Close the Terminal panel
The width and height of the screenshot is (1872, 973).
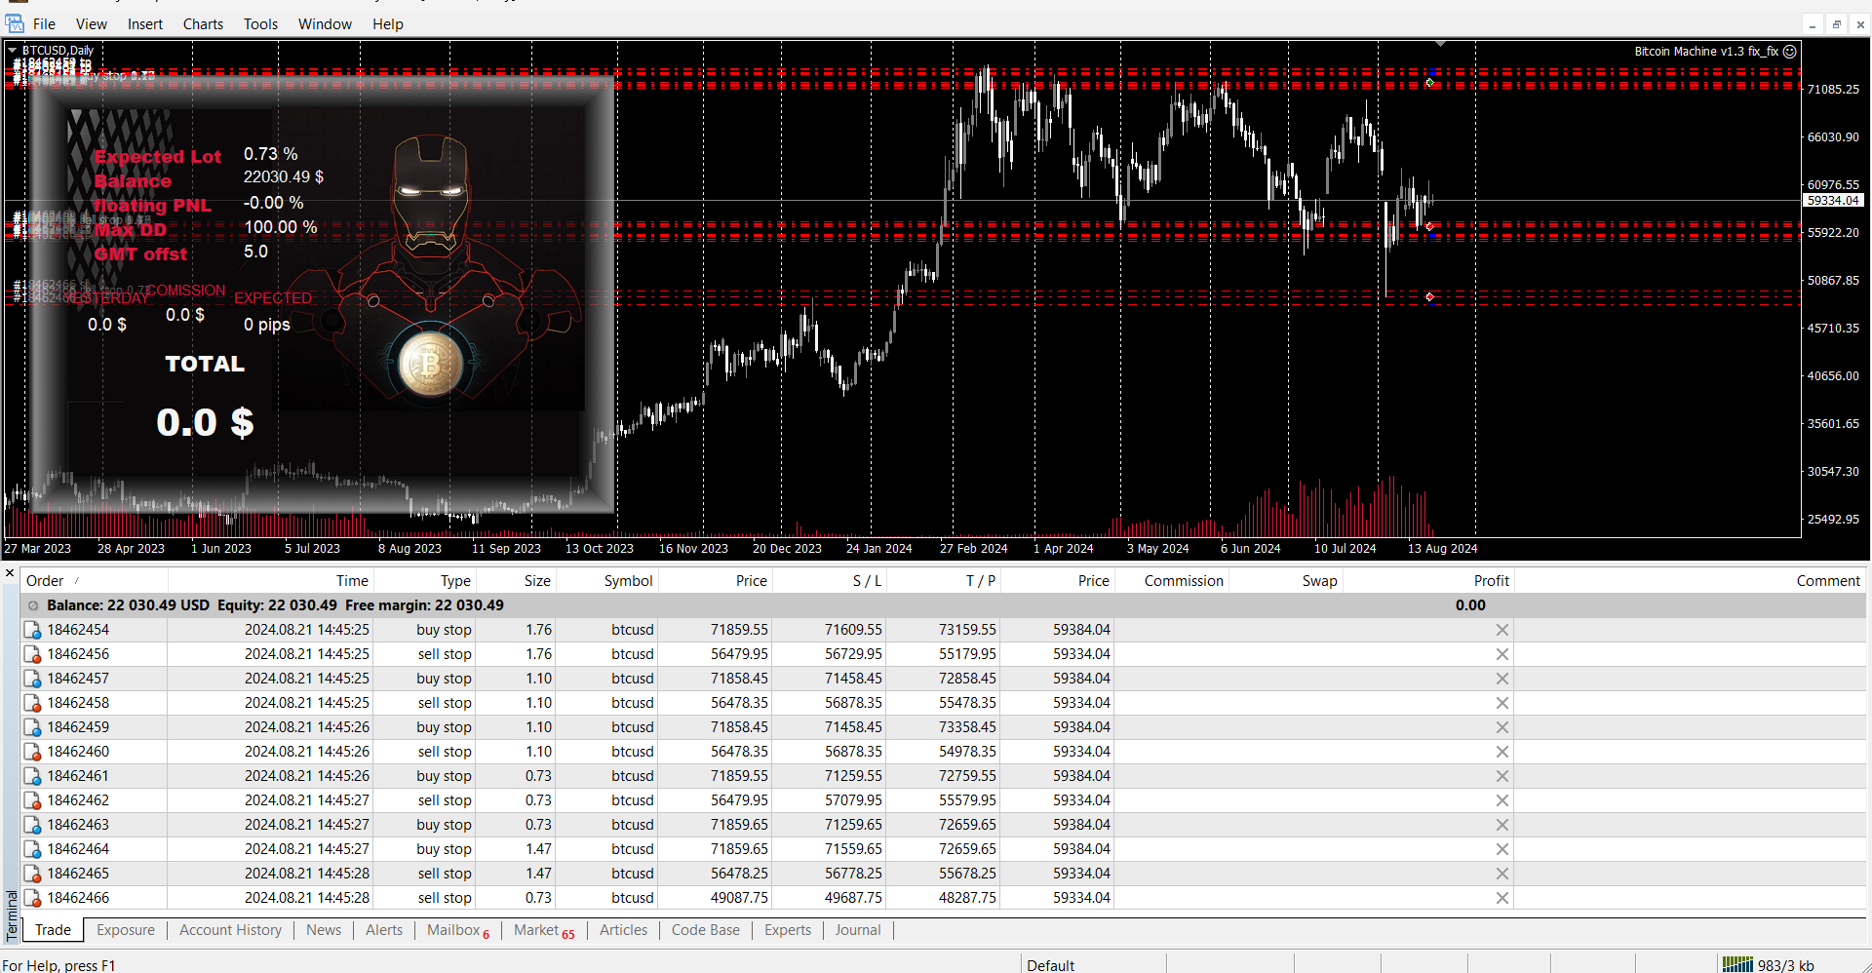coord(10,573)
